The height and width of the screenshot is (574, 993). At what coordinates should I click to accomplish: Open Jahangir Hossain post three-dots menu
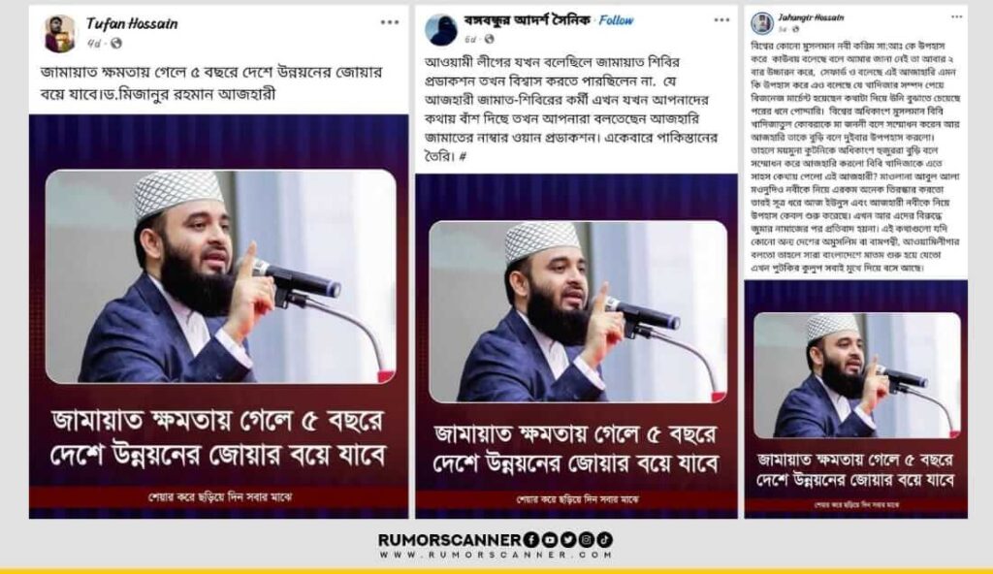(x=957, y=17)
